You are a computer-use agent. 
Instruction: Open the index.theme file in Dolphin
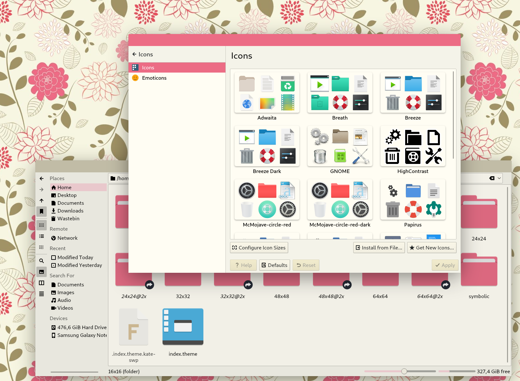click(x=183, y=332)
